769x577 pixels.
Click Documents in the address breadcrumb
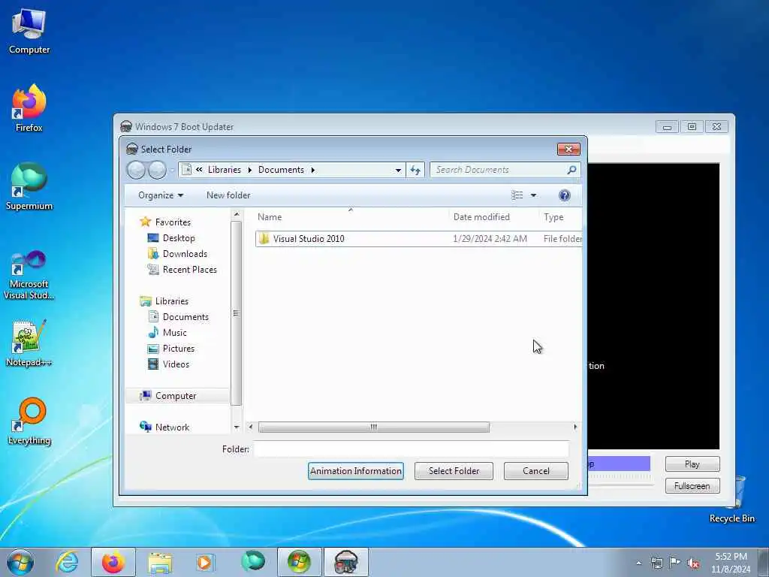click(281, 170)
